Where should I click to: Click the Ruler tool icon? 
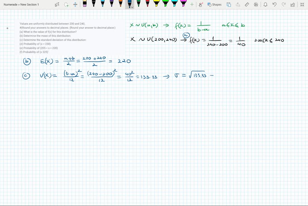pyautogui.click(x=247, y=5)
